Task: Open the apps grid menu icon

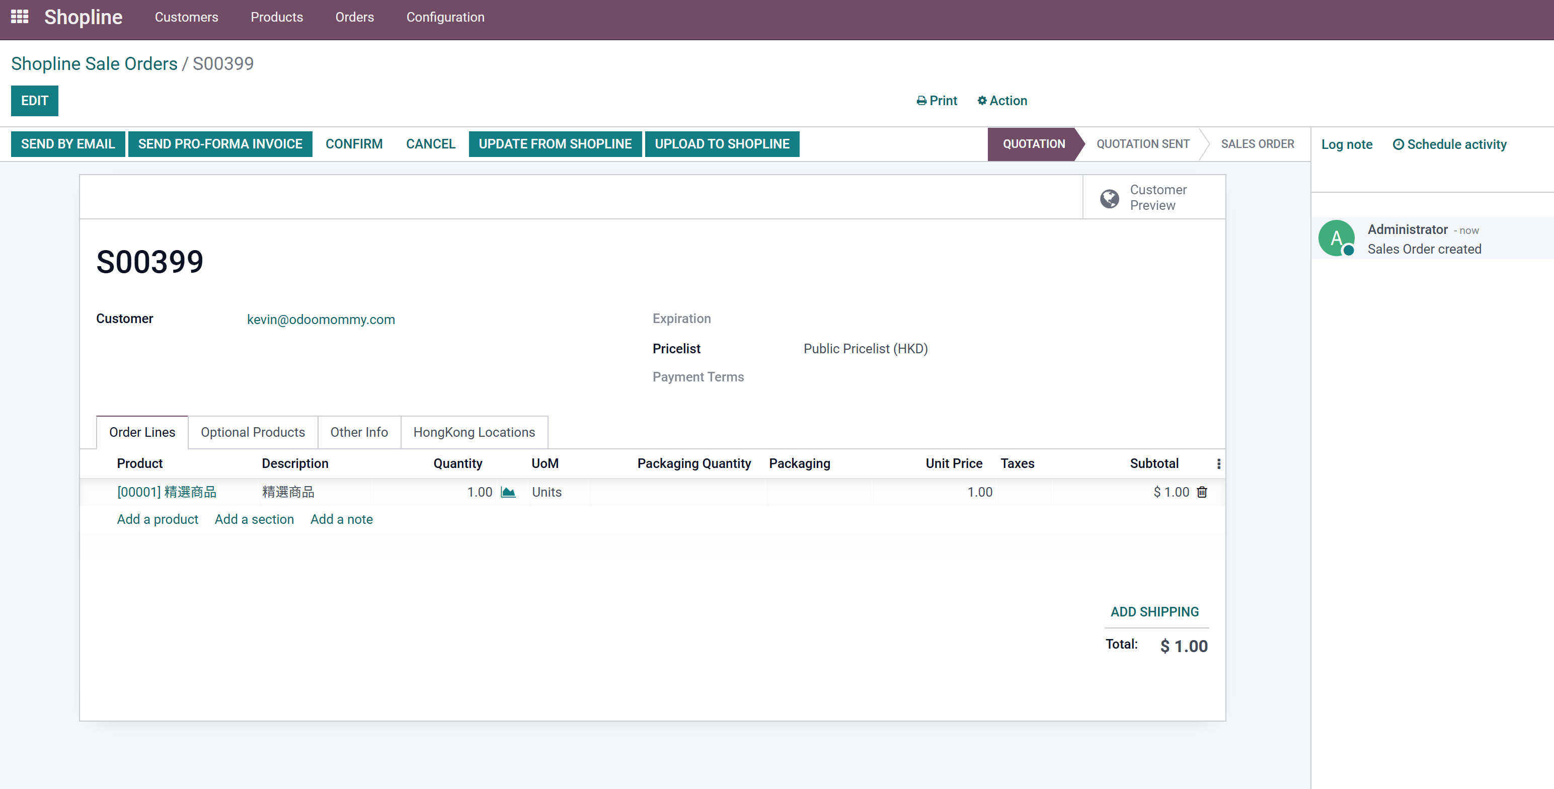Action: point(19,17)
